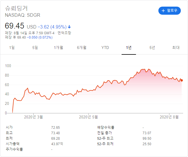Click the blue down arrow beside 4.95%
Screen dimensions: 188x157
(x=69, y=27)
